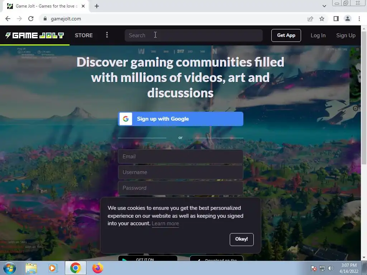
Task: Launch Firefox from taskbar
Action: (x=97, y=268)
